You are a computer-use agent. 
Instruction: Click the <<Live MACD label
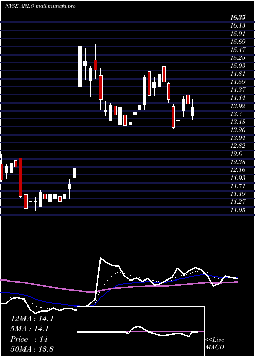215,344
